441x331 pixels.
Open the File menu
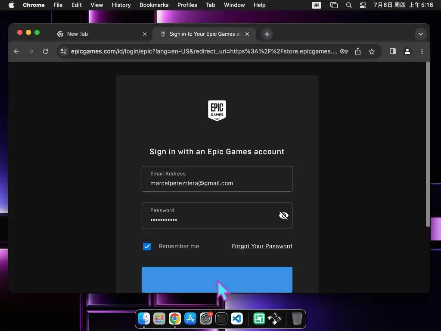coord(58,5)
